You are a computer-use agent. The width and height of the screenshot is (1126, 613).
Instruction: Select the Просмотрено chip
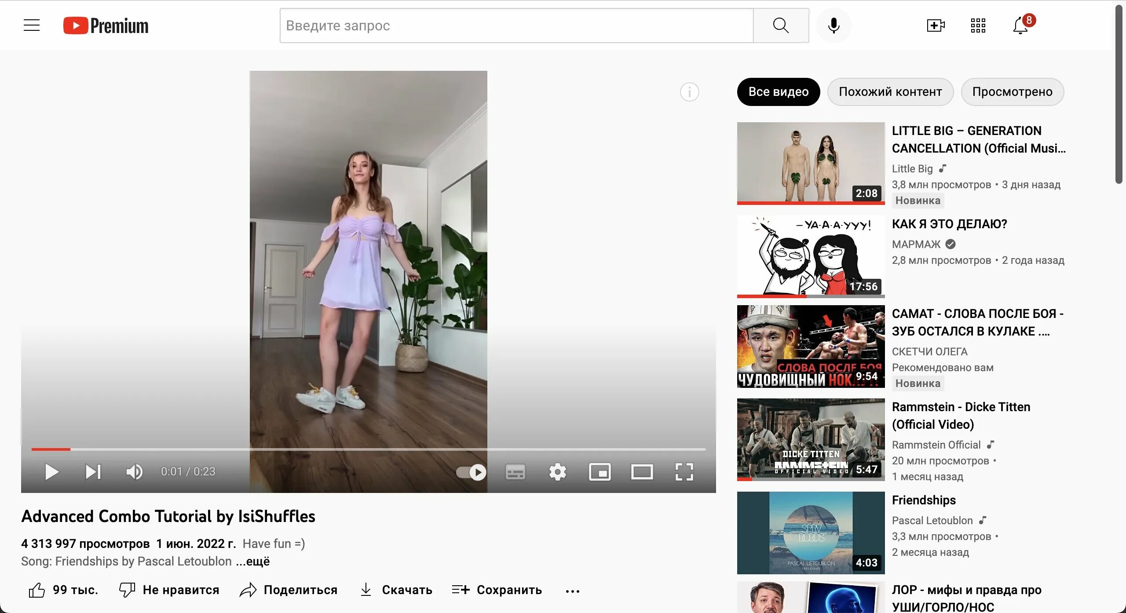click(1012, 92)
